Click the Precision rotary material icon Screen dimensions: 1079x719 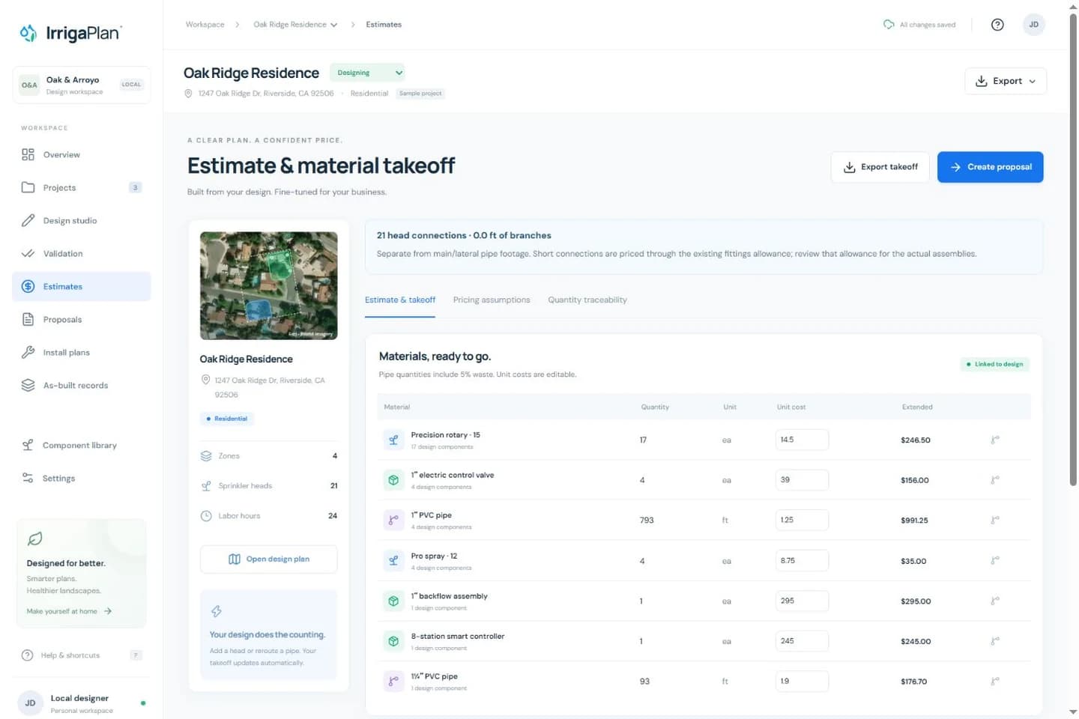pyautogui.click(x=393, y=440)
